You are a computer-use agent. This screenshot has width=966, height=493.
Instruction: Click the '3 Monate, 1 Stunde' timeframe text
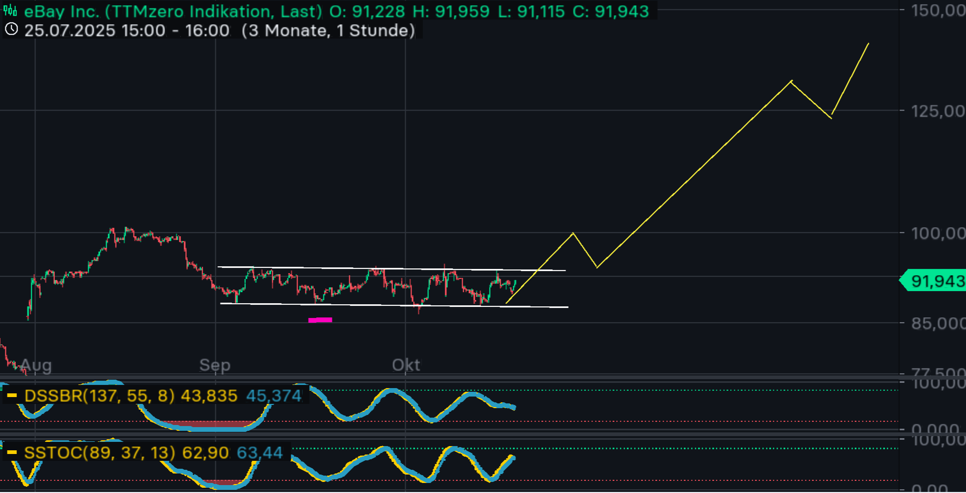click(x=328, y=31)
